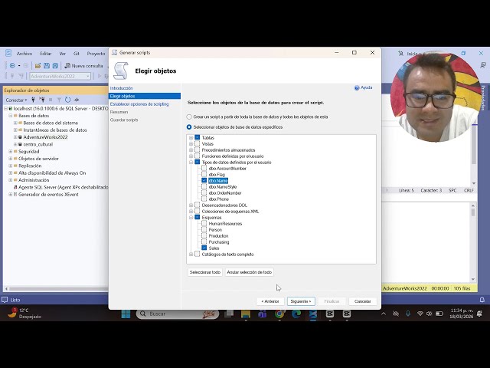
Task: Start a Nueva consulta query
Action: tap(83, 66)
